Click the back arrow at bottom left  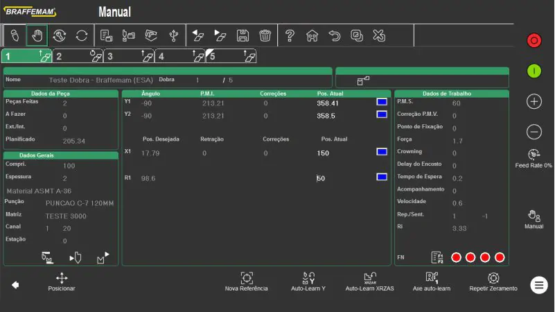(15, 285)
